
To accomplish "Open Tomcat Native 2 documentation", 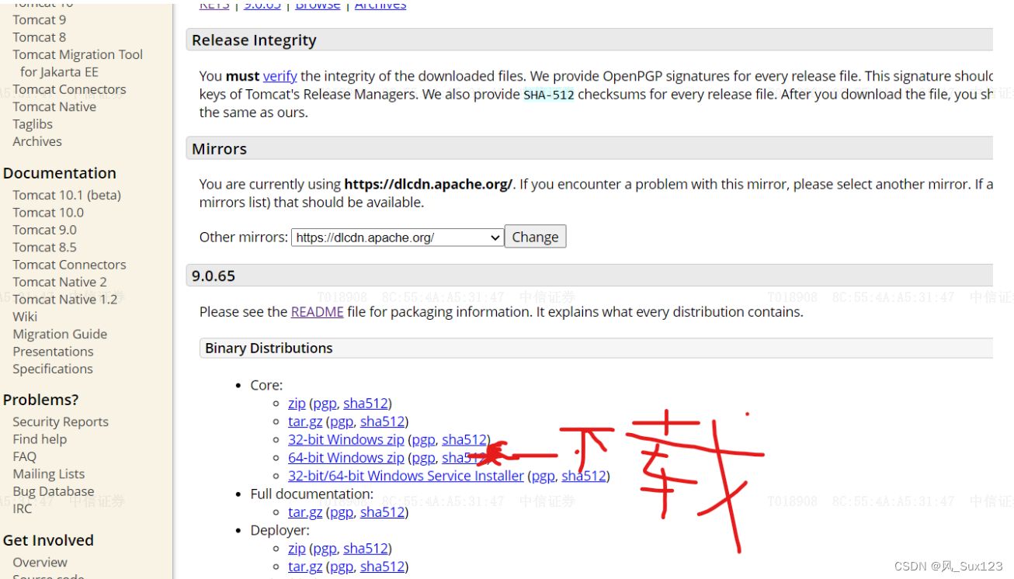I will click(x=60, y=282).
